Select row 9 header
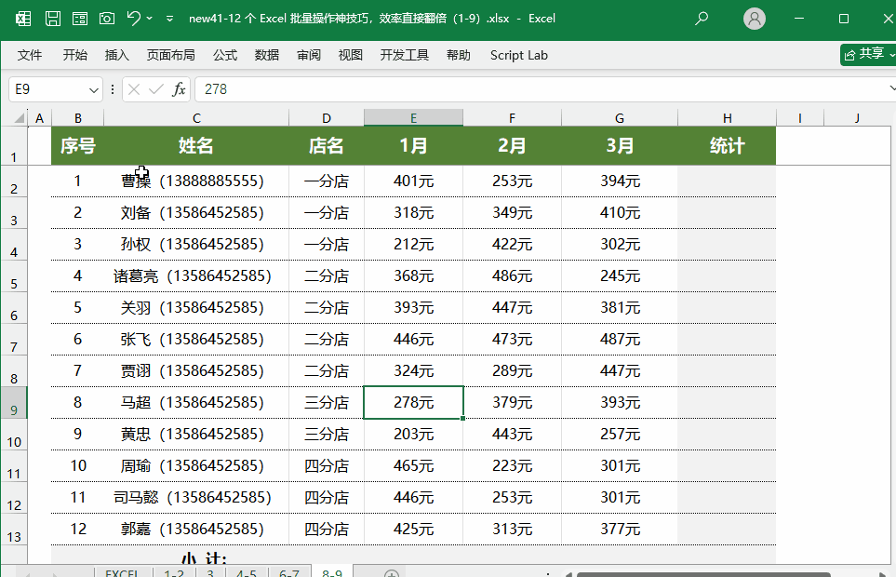Viewport: 896px width, 577px height. tap(14, 403)
